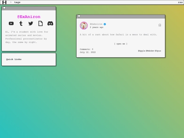Open the Twitter bird icon link
Screen dimensions: 184x138
pos(31,24)
